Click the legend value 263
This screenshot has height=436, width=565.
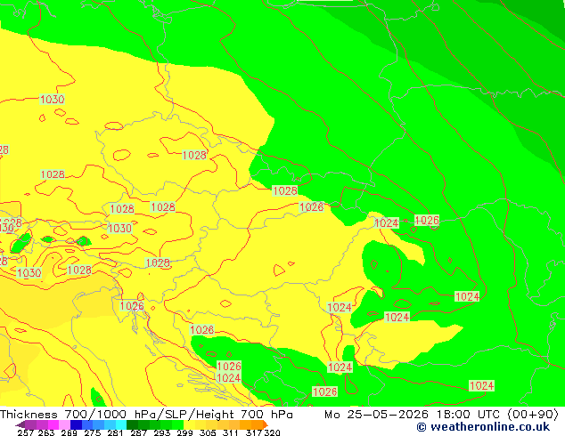pyautogui.click(x=46, y=432)
